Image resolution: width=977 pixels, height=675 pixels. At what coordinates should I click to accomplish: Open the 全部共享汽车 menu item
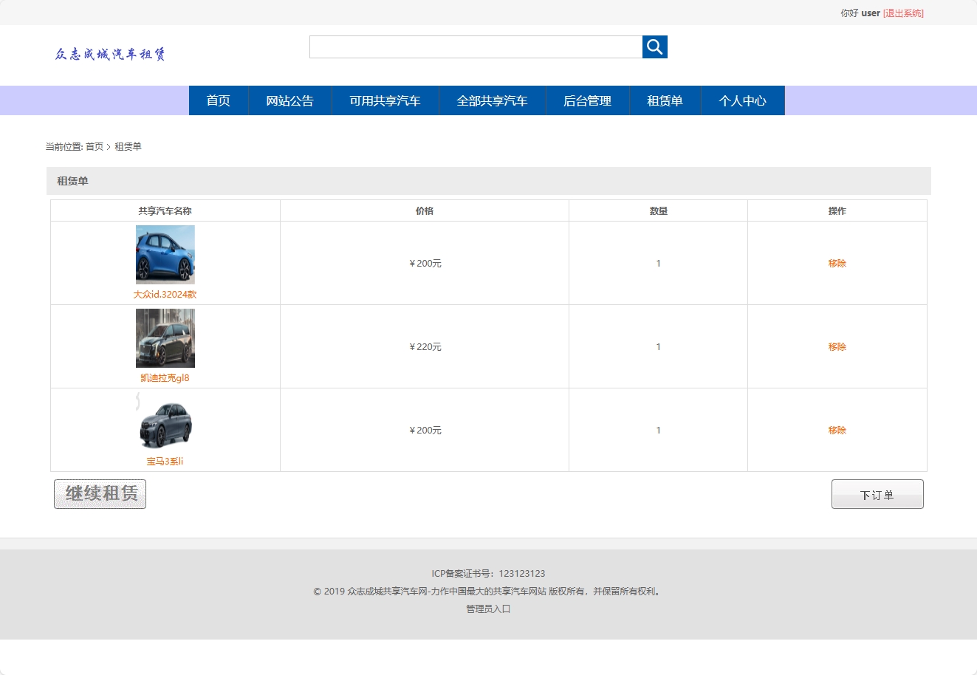click(x=492, y=100)
